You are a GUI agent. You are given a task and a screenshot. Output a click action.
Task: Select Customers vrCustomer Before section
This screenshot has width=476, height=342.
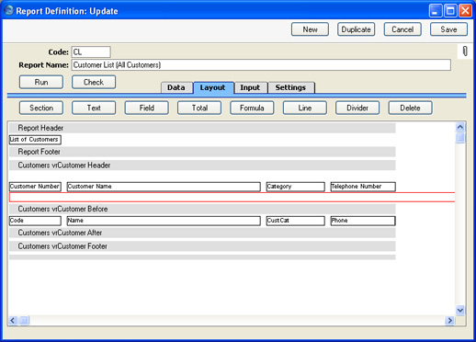[202, 209]
